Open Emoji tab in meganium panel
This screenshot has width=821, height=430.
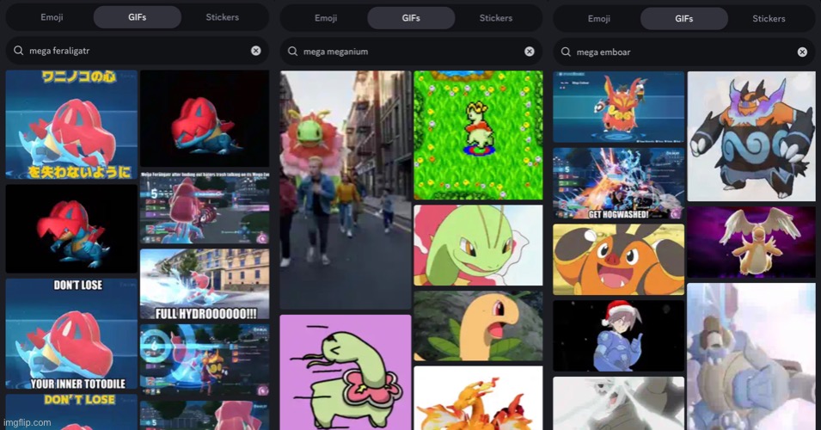(x=326, y=18)
